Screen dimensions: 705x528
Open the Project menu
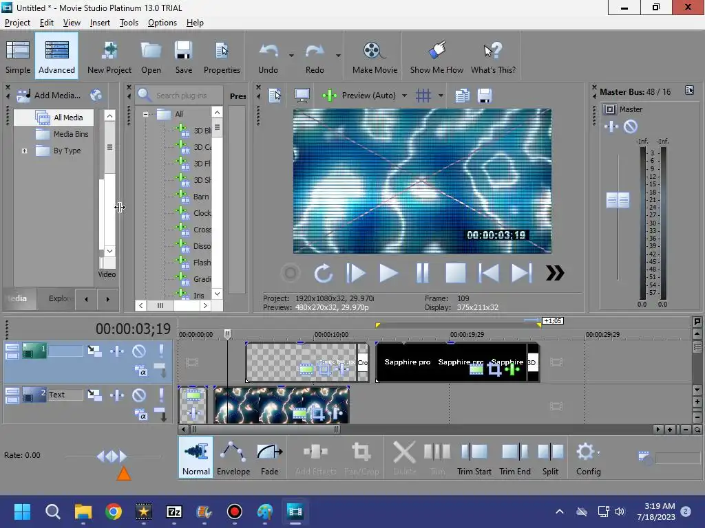17,23
